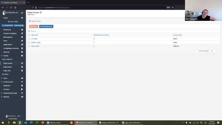Viewport: 222px width, 125px height.
Task: Sort by Environments Count column header
Action: tap(101, 35)
